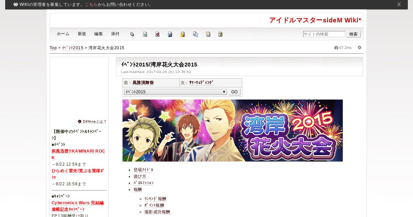Click the DiffAnaとは？ link in sidebar
The width and height of the screenshot is (413, 217).
[95, 122]
